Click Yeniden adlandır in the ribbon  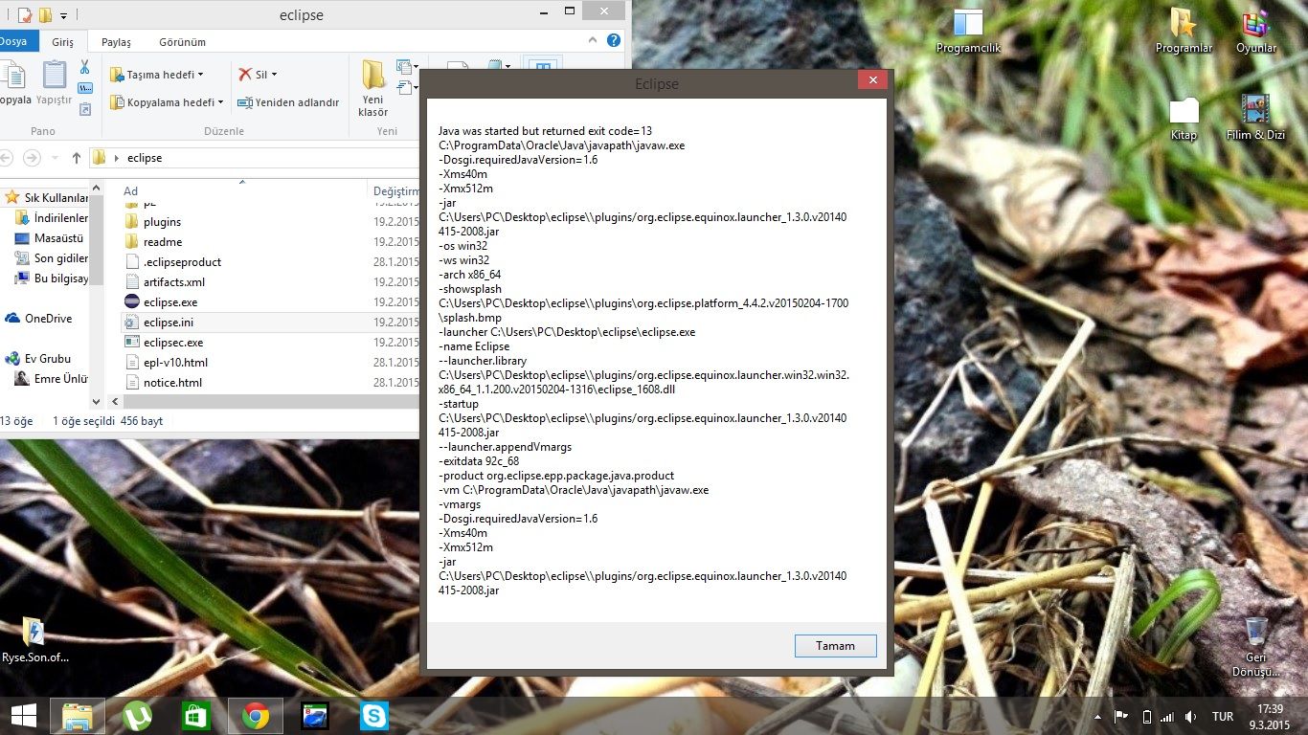pyautogui.click(x=288, y=102)
